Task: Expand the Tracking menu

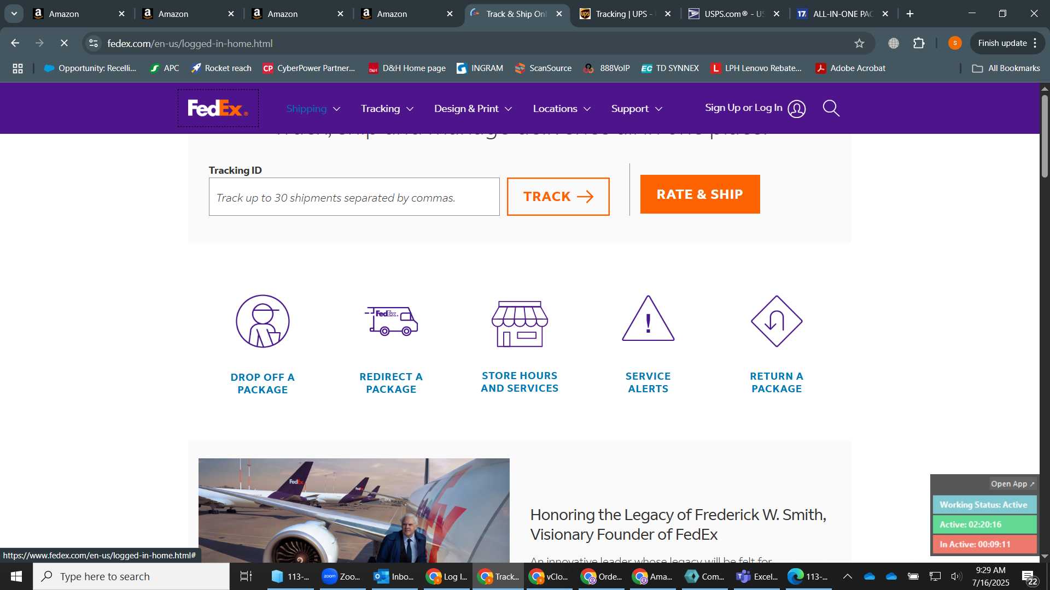Action: (x=387, y=109)
